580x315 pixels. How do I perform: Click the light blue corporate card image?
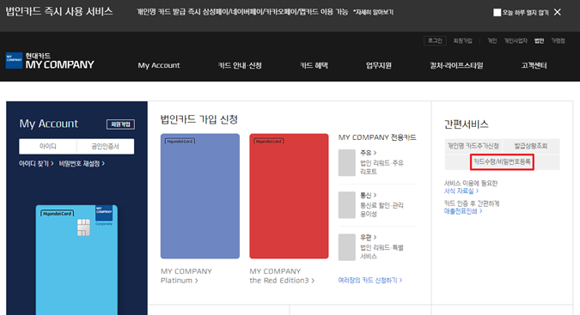(76, 259)
